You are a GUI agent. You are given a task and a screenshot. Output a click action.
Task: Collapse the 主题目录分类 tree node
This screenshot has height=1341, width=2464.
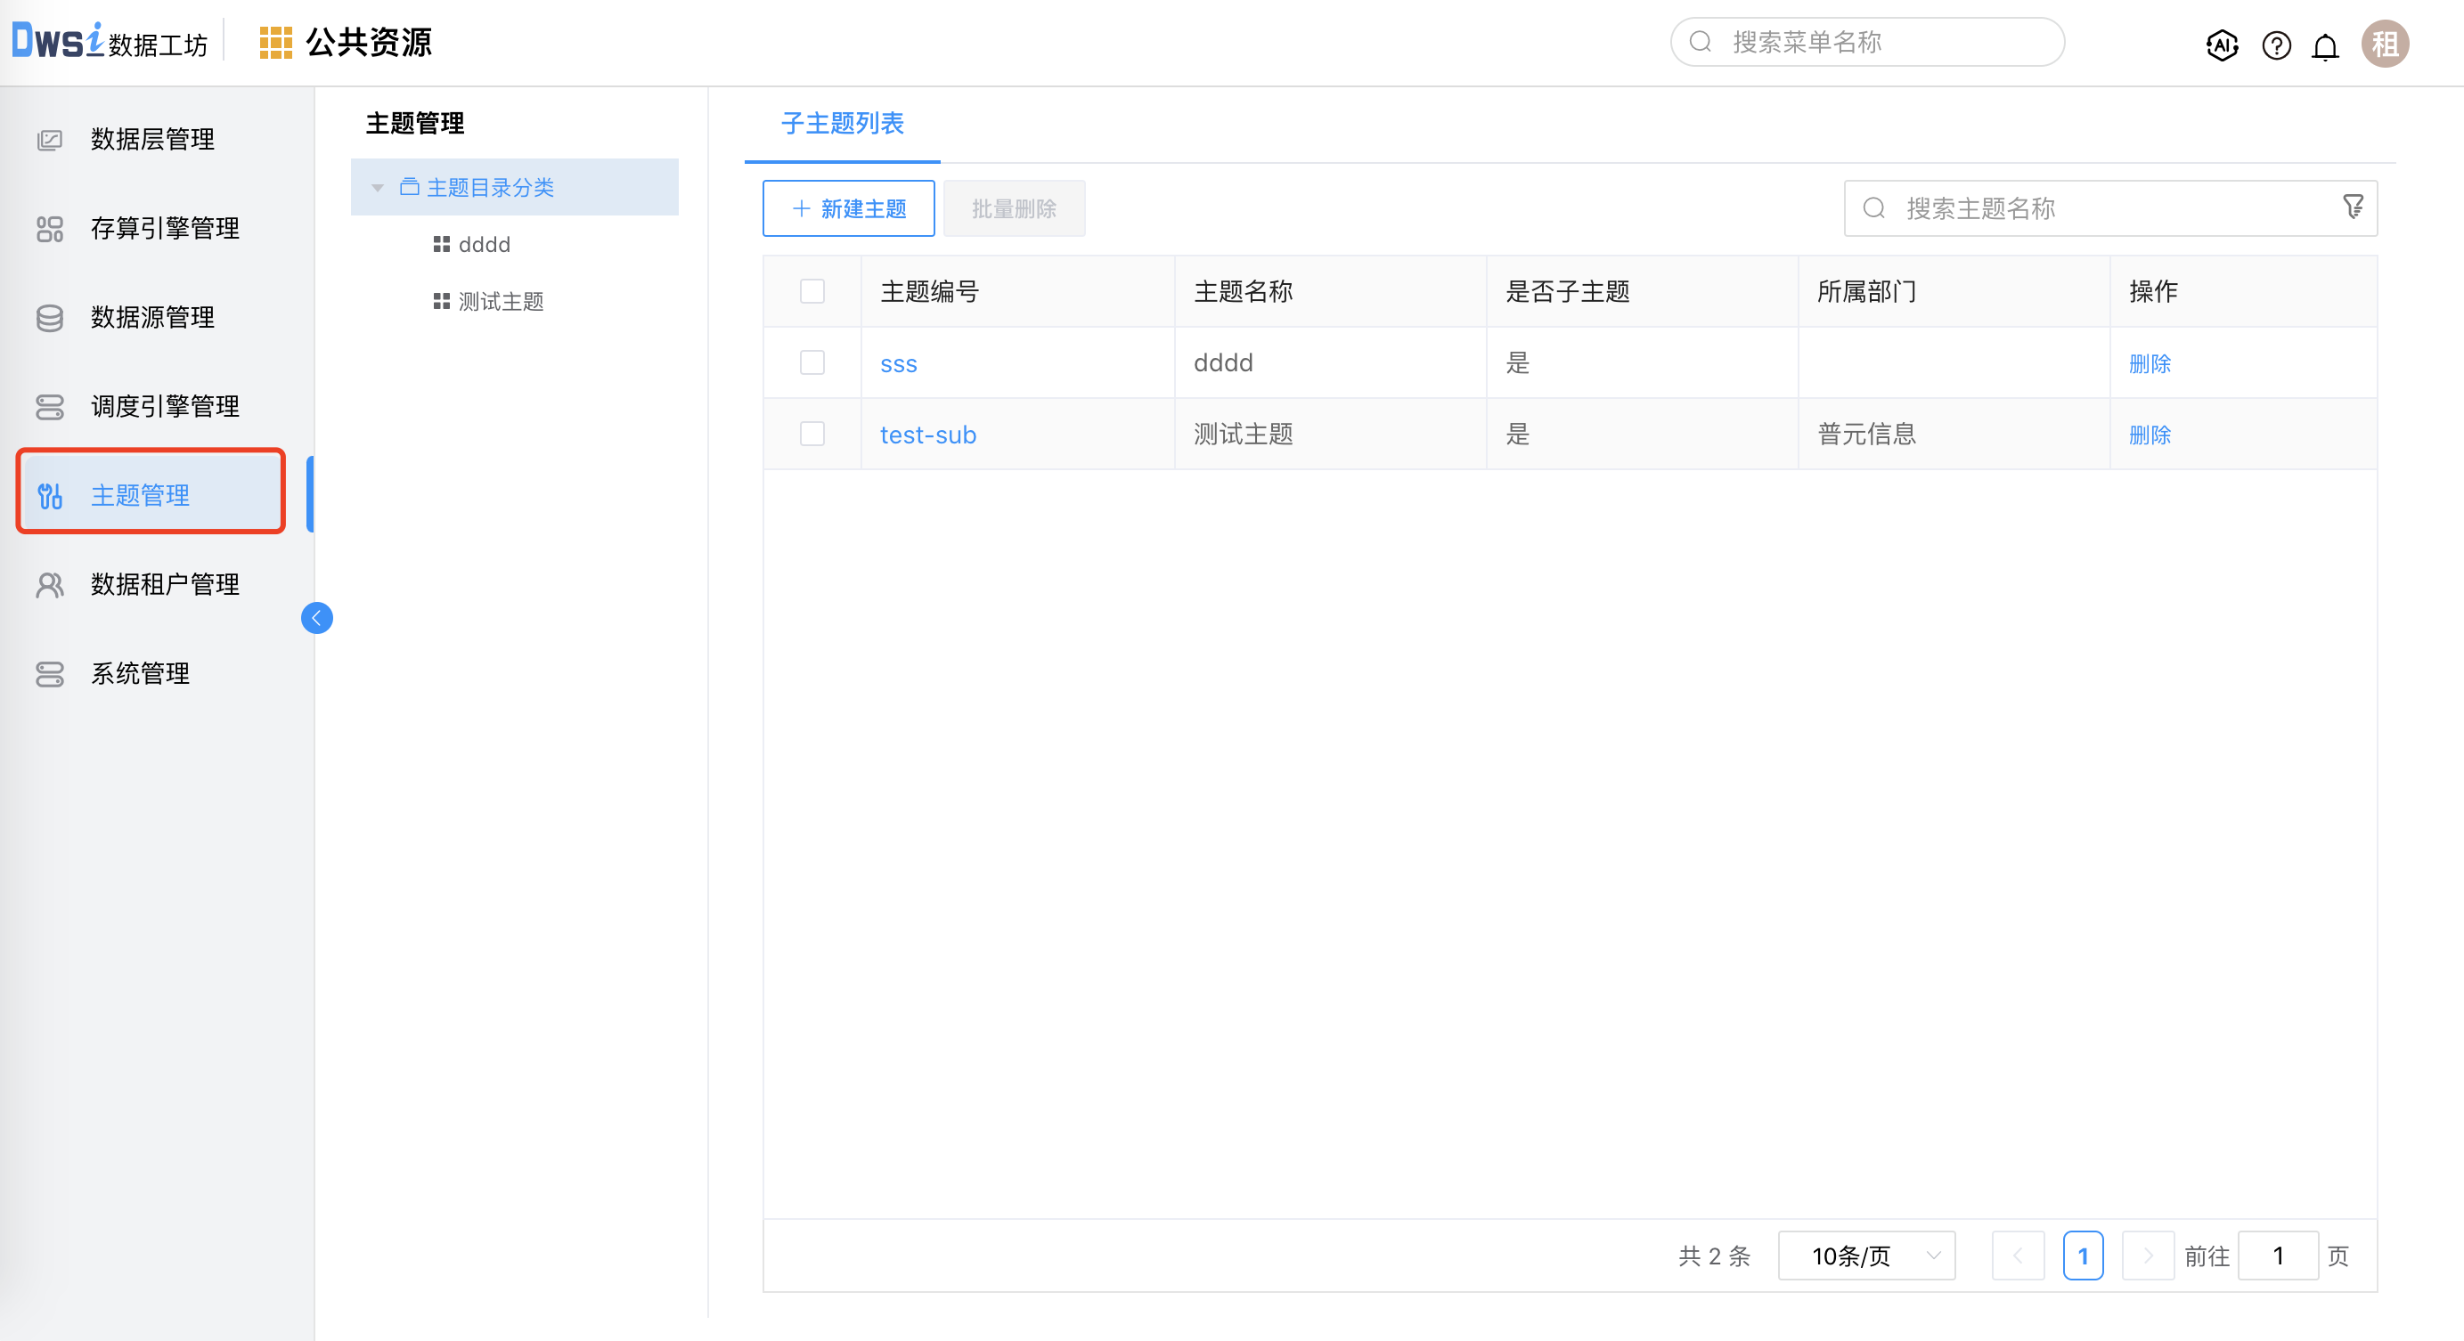coord(376,187)
